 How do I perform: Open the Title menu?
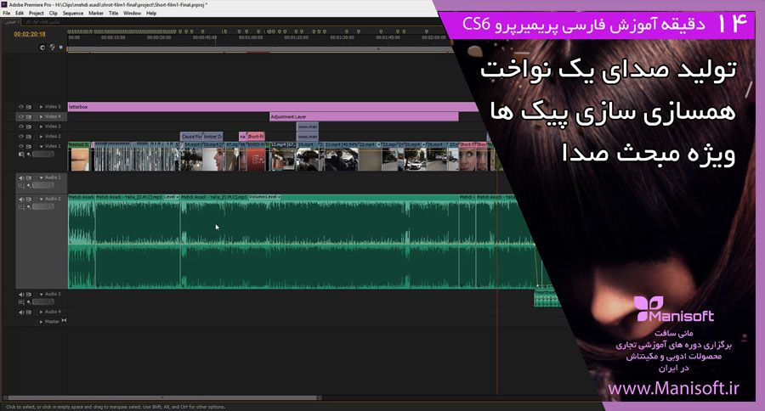114,14
